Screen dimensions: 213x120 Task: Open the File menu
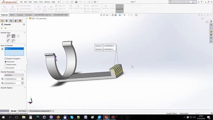[x=21, y=2]
